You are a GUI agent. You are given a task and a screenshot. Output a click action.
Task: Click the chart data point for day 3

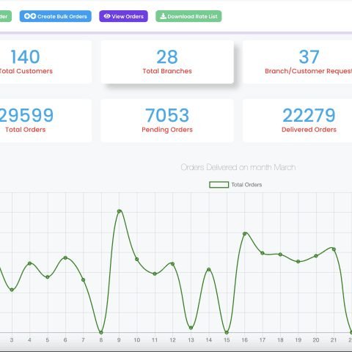click(12, 290)
